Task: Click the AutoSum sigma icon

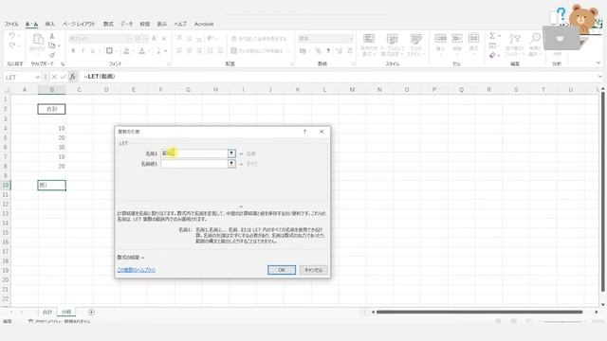Action: [492, 36]
